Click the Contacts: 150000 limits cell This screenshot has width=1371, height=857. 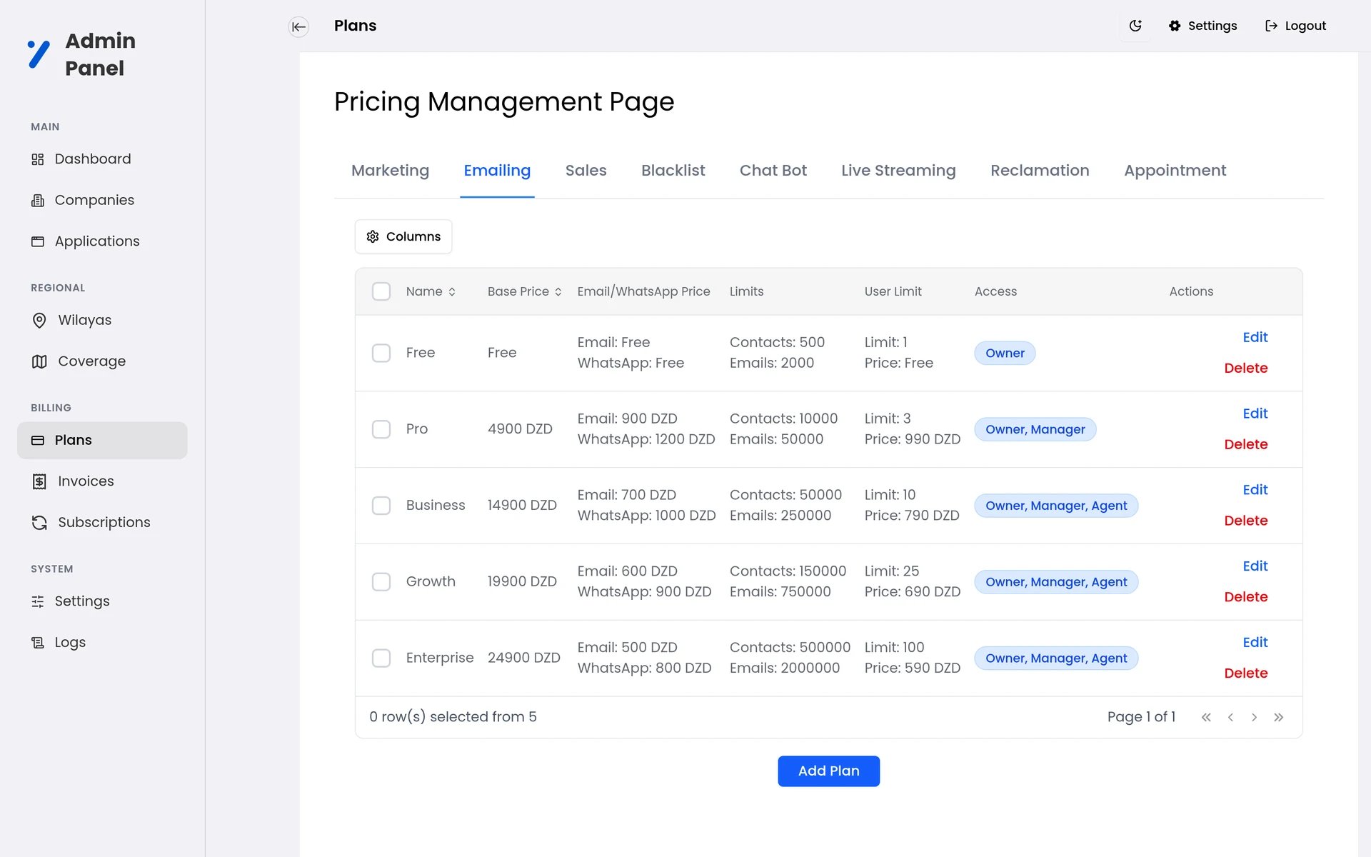(x=788, y=571)
